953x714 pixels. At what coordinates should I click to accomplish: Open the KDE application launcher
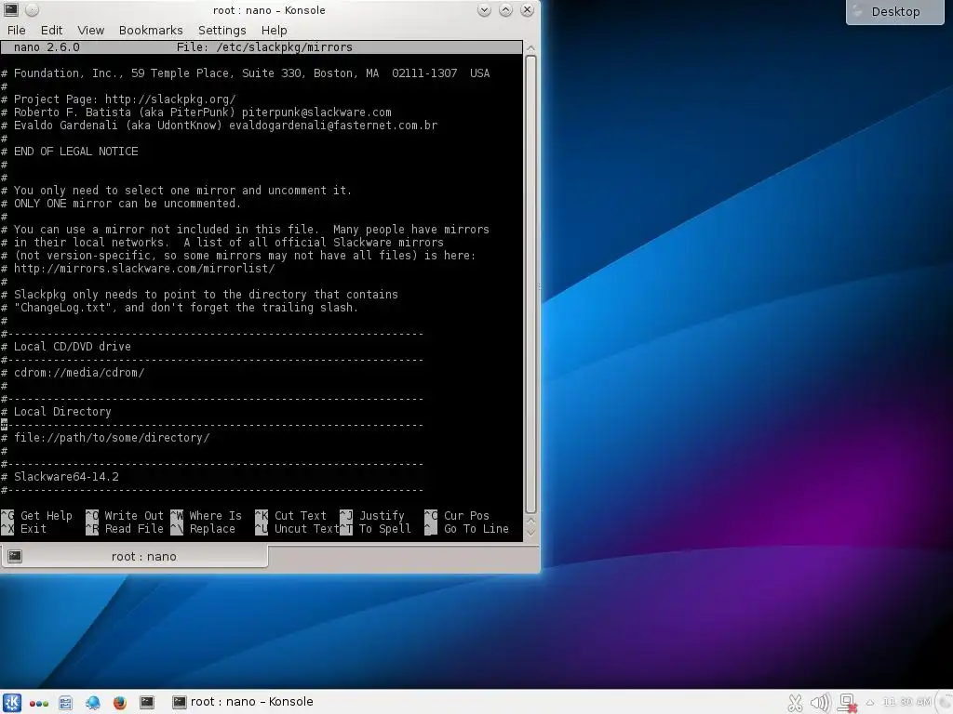click(x=11, y=703)
